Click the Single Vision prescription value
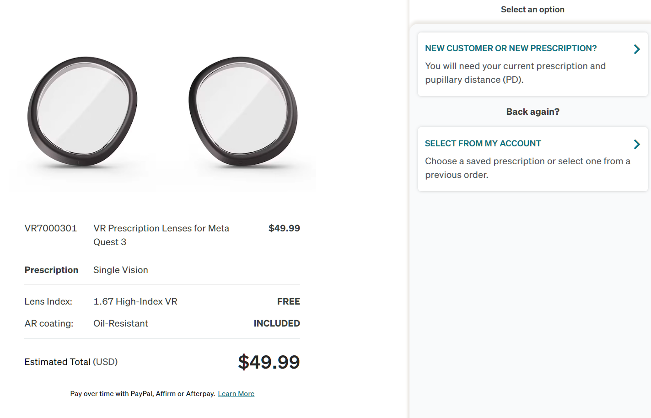The height and width of the screenshot is (418, 651). 120,270
